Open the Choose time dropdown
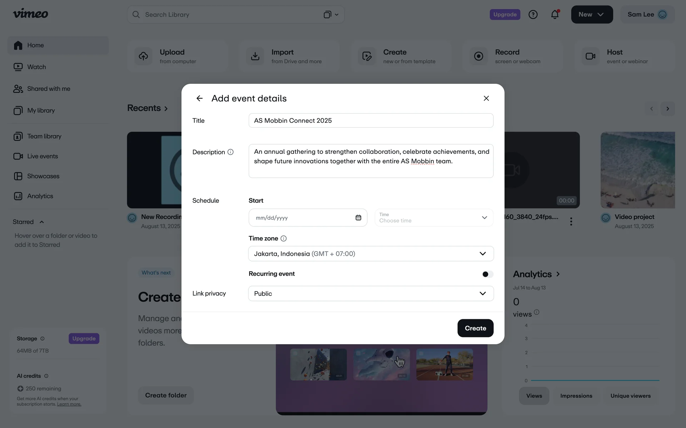The width and height of the screenshot is (686, 428). pyautogui.click(x=434, y=218)
